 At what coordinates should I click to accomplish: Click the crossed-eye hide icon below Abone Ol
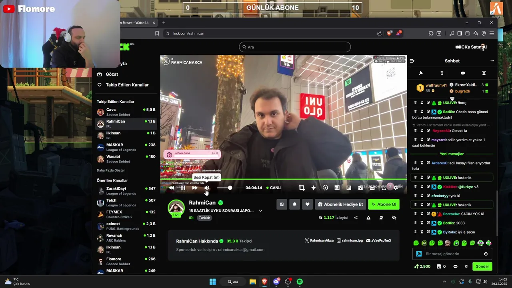coord(394,218)
